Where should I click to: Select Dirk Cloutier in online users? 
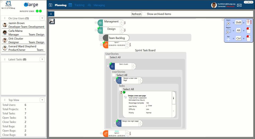tap(23, 40)
